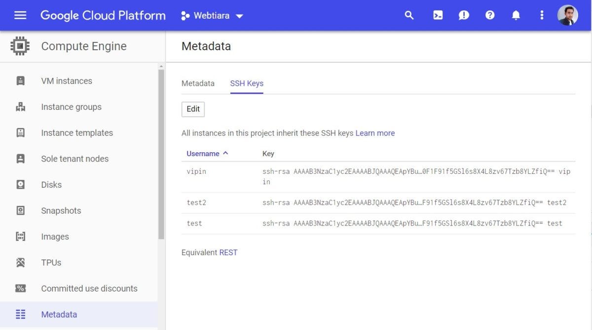Open your profile avatar picture
The image size is (592, 330).
pos(567,15)
